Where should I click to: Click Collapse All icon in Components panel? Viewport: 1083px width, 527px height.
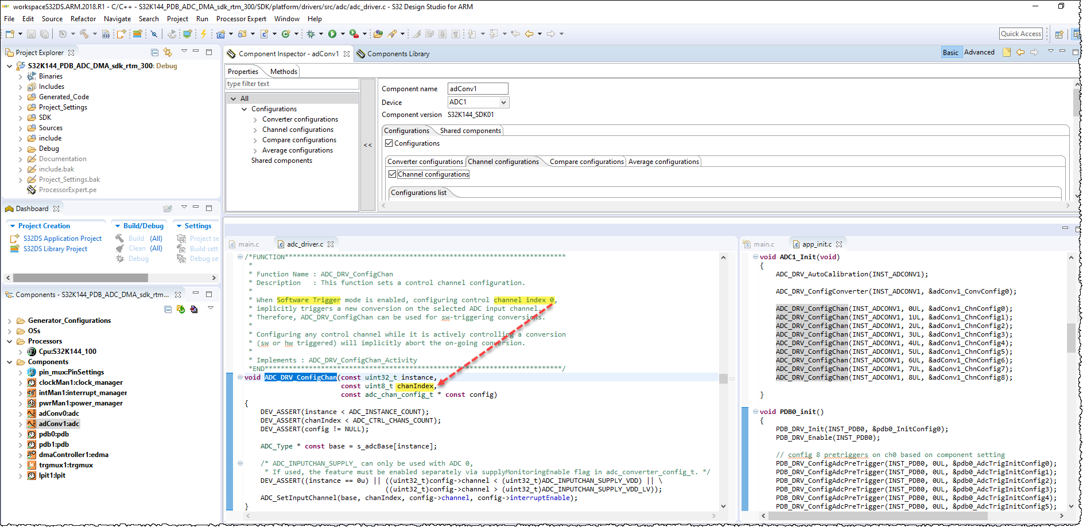point(168,309)
